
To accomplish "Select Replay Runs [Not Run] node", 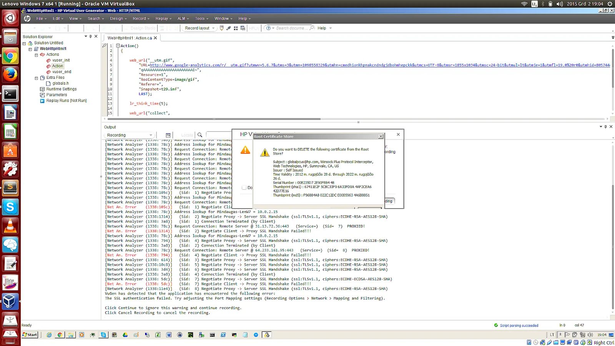I will coord(66,101).
